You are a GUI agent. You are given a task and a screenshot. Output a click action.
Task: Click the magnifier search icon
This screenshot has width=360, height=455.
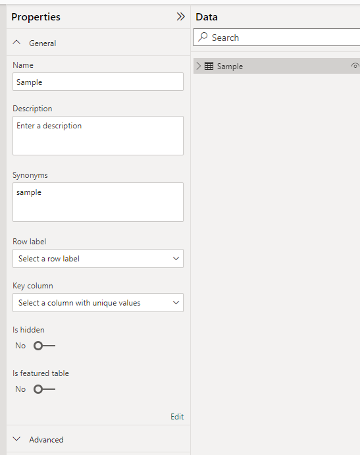(203, 37)
